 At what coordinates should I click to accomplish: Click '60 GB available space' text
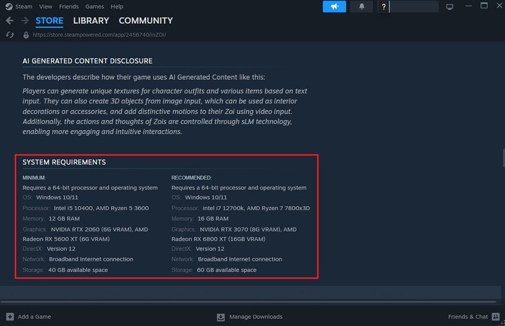tap(227, 270)
